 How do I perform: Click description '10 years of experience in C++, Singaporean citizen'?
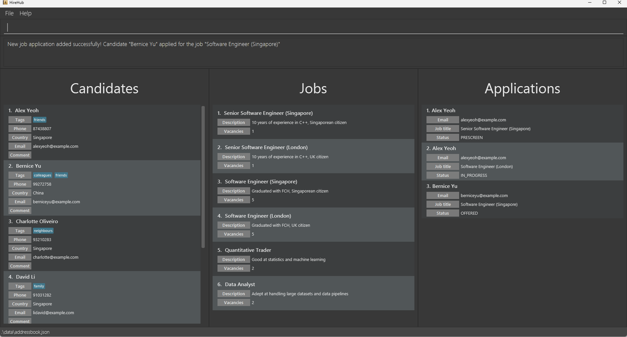coord(299,123)
